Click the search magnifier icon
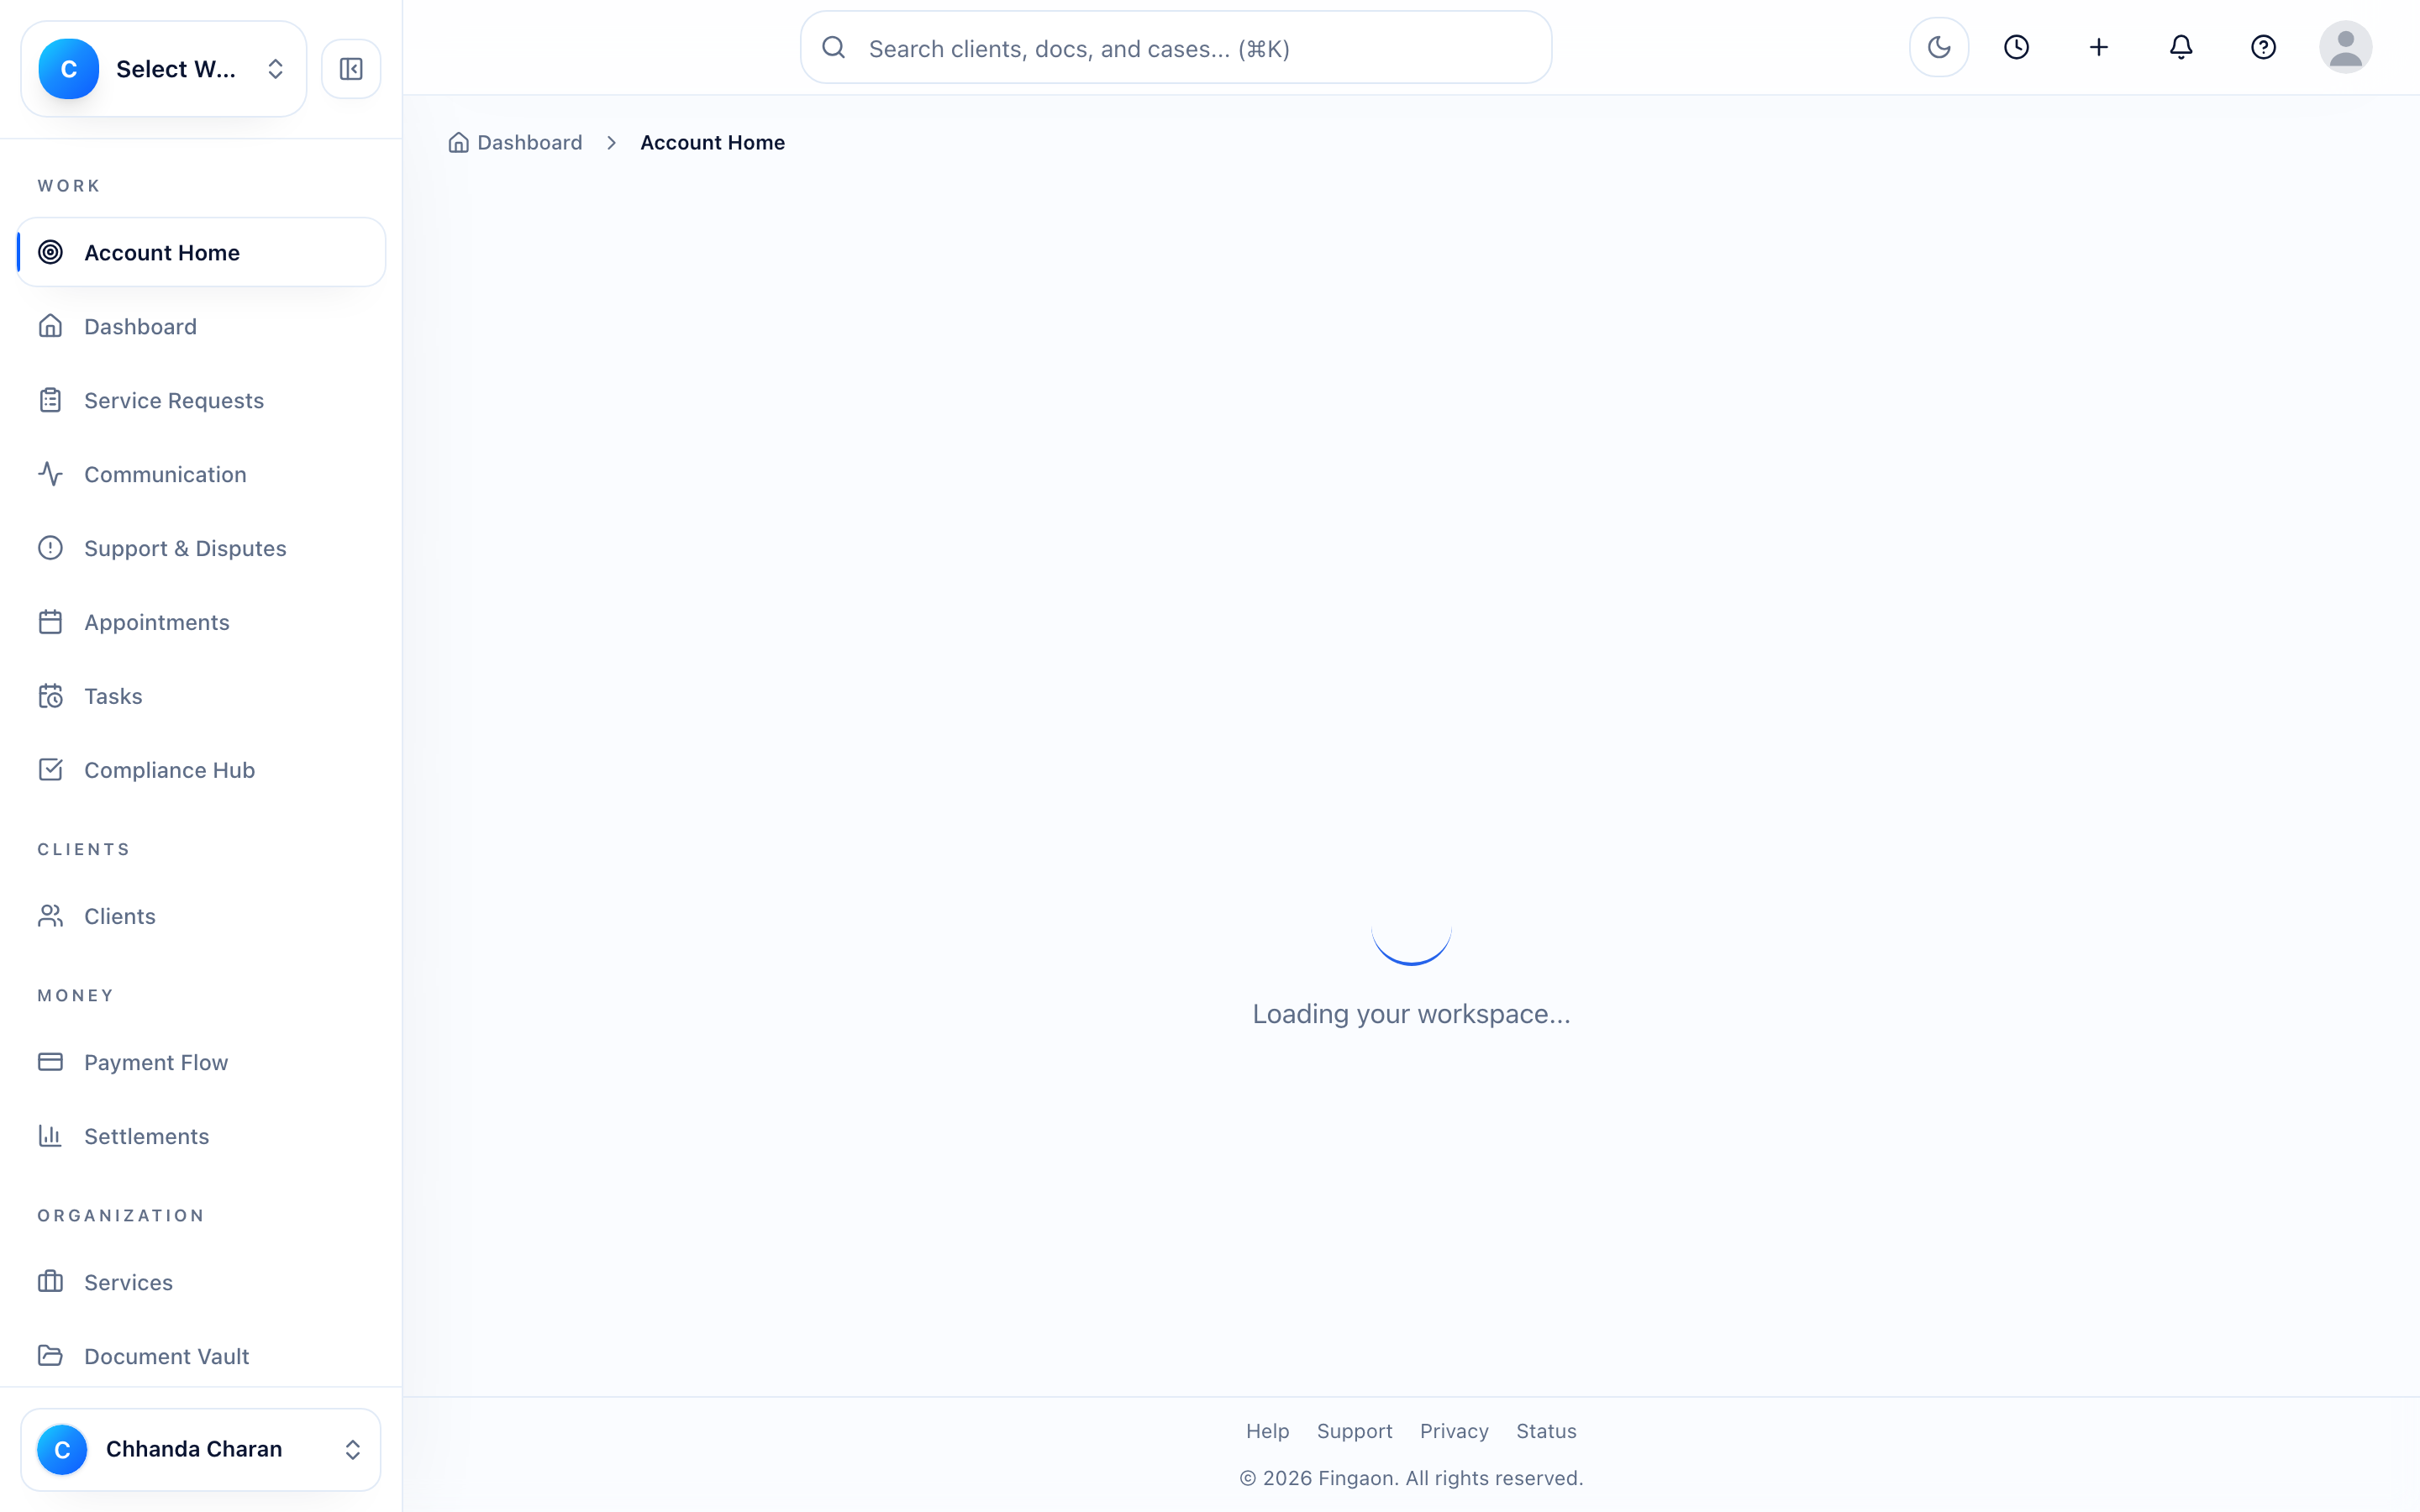The height and width of the screenshot is (1512, 2420). coord(833,48)
